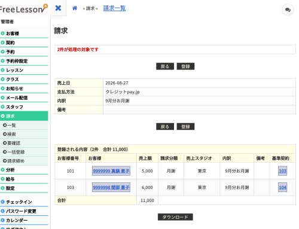
Task: Expand the 予約 sidebar menu
Action: point(24,52)
